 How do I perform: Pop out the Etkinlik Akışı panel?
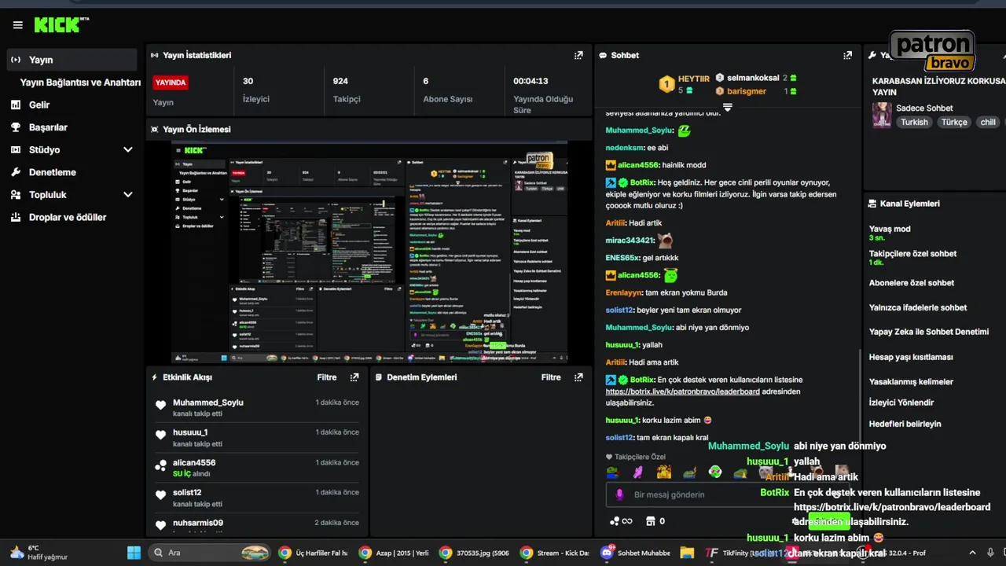click(x=354, y=377)
